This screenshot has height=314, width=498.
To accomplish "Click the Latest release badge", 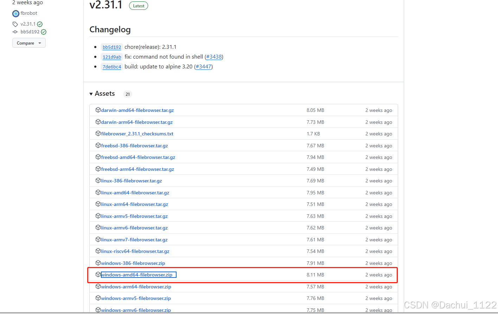I will tap(138, 6).
